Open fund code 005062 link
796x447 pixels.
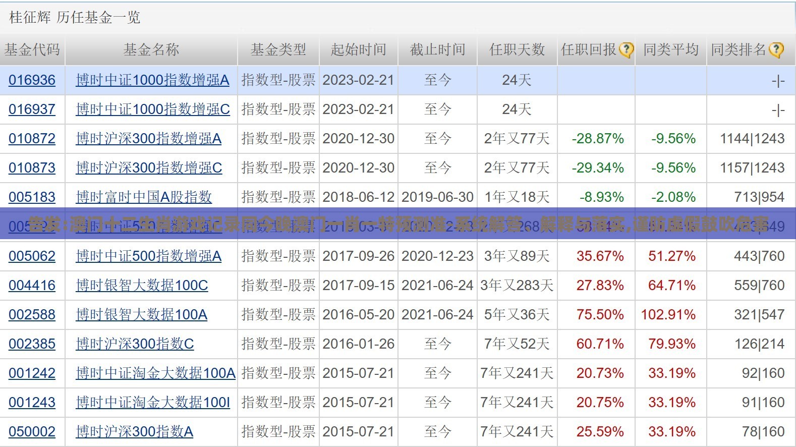32,256
